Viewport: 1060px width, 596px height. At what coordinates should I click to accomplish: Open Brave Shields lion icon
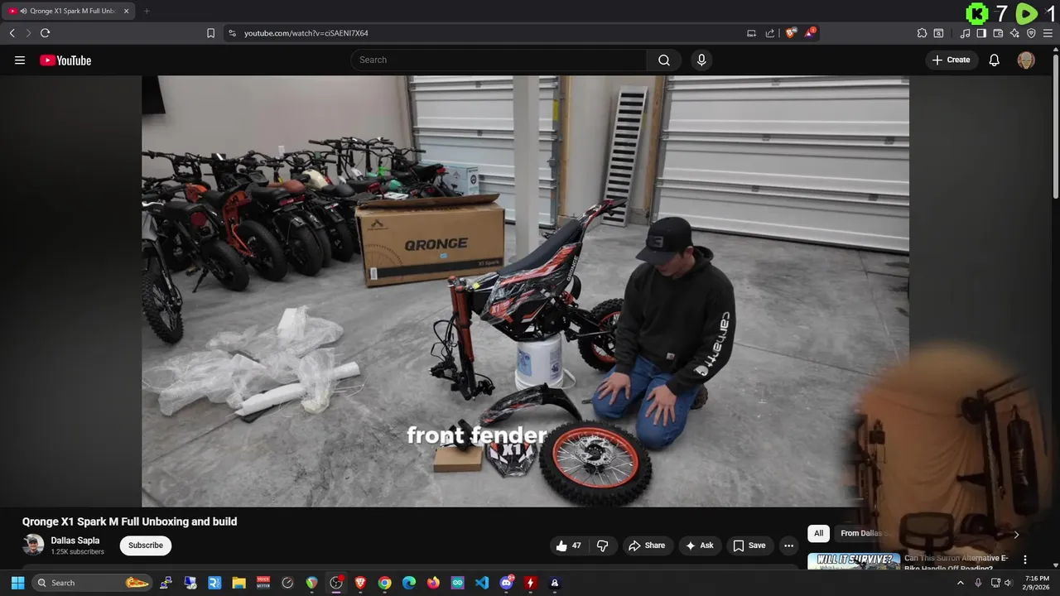coord(791,33)
